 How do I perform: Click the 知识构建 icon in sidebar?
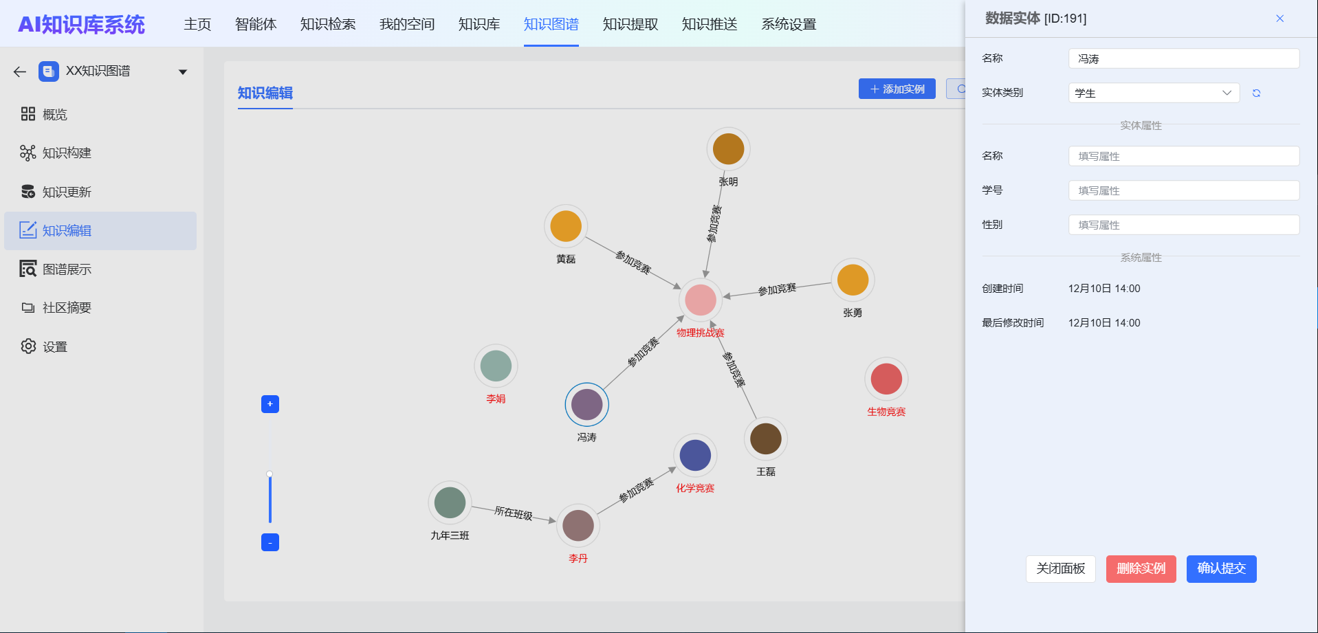point(28,153)
